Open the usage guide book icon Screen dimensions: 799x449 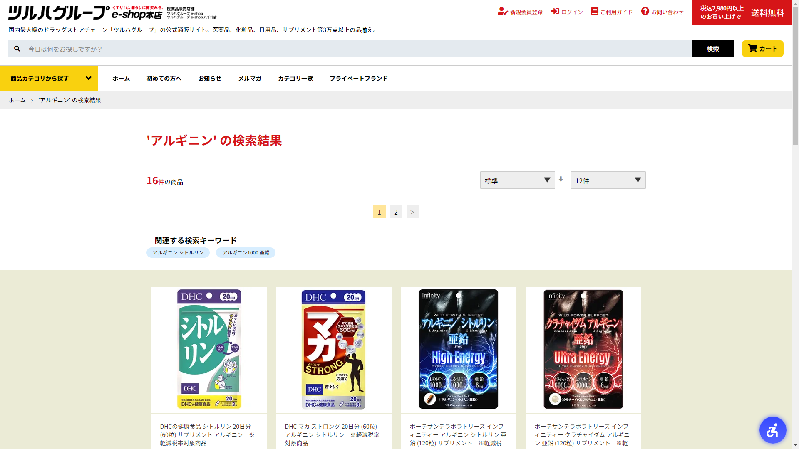pos(594,11)
